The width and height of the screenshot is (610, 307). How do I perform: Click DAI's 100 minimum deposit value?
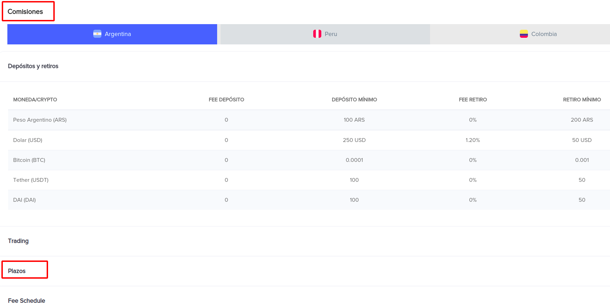point(354,200)
